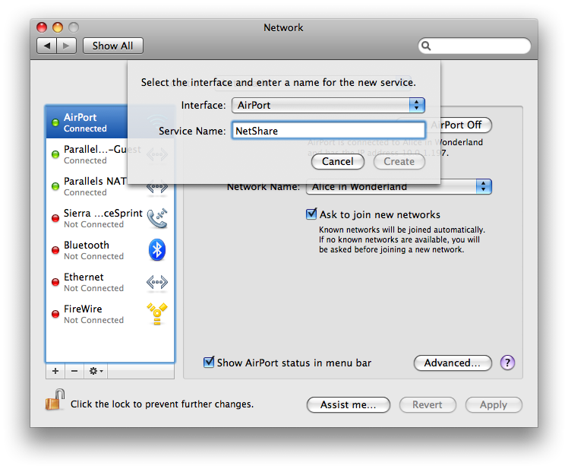This screenshot has width=568, height=469.
Task: Go back with the left arrow
Action: click(46, 46)
